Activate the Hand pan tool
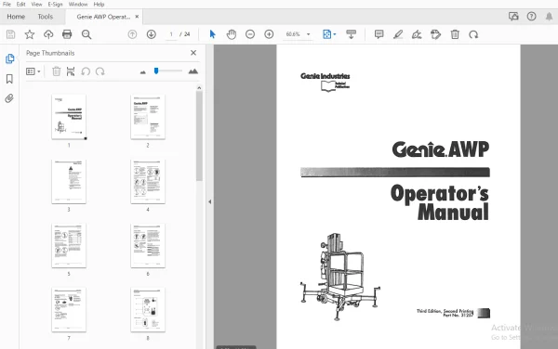The image size is (558, 349). pyautogui.click(x=232, y=34)
